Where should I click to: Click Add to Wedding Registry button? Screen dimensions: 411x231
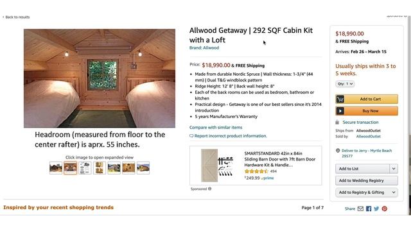[367, 180]
